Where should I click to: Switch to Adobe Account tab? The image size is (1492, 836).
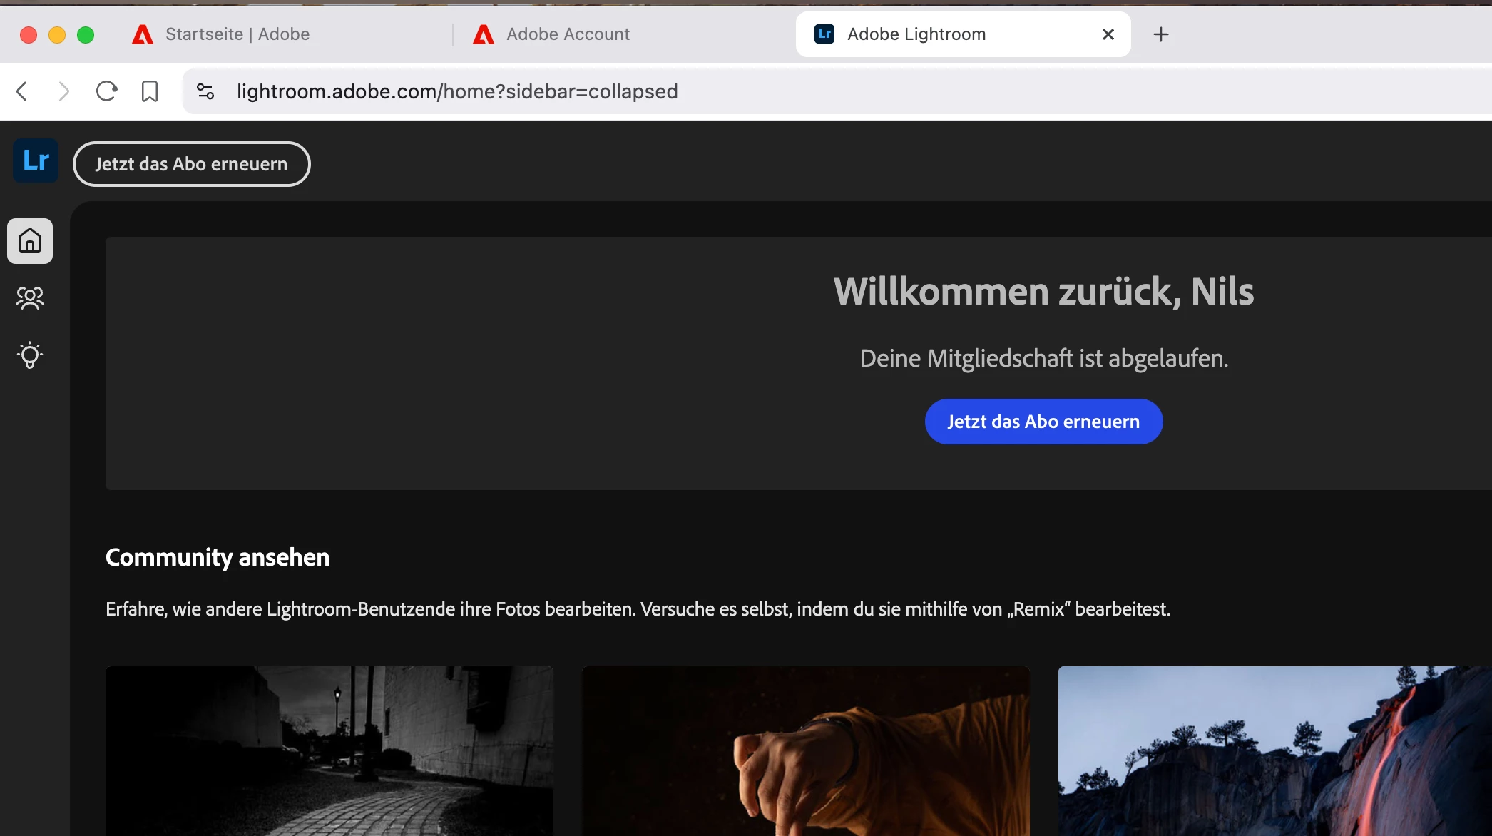568,34
